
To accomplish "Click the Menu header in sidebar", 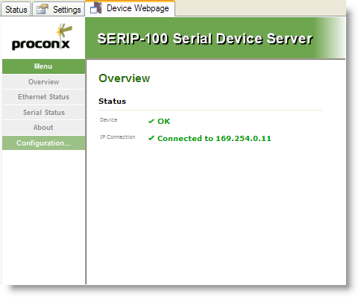I will click(43, 66).
